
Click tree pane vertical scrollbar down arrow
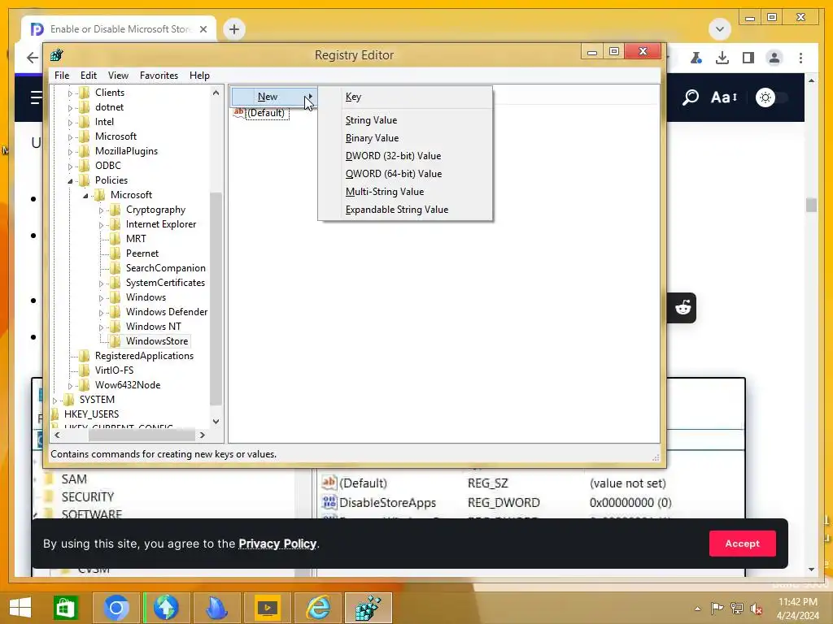click(x=216, y=422)
